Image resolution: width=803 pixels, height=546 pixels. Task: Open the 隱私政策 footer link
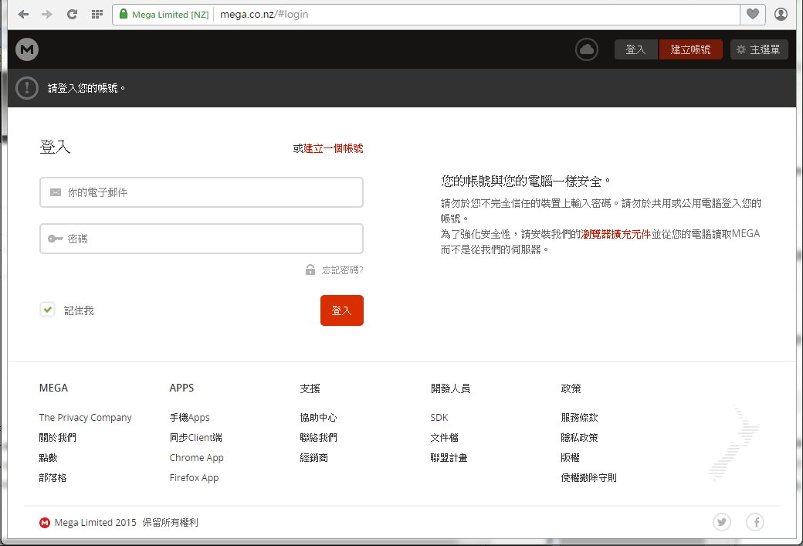point(579,437)
